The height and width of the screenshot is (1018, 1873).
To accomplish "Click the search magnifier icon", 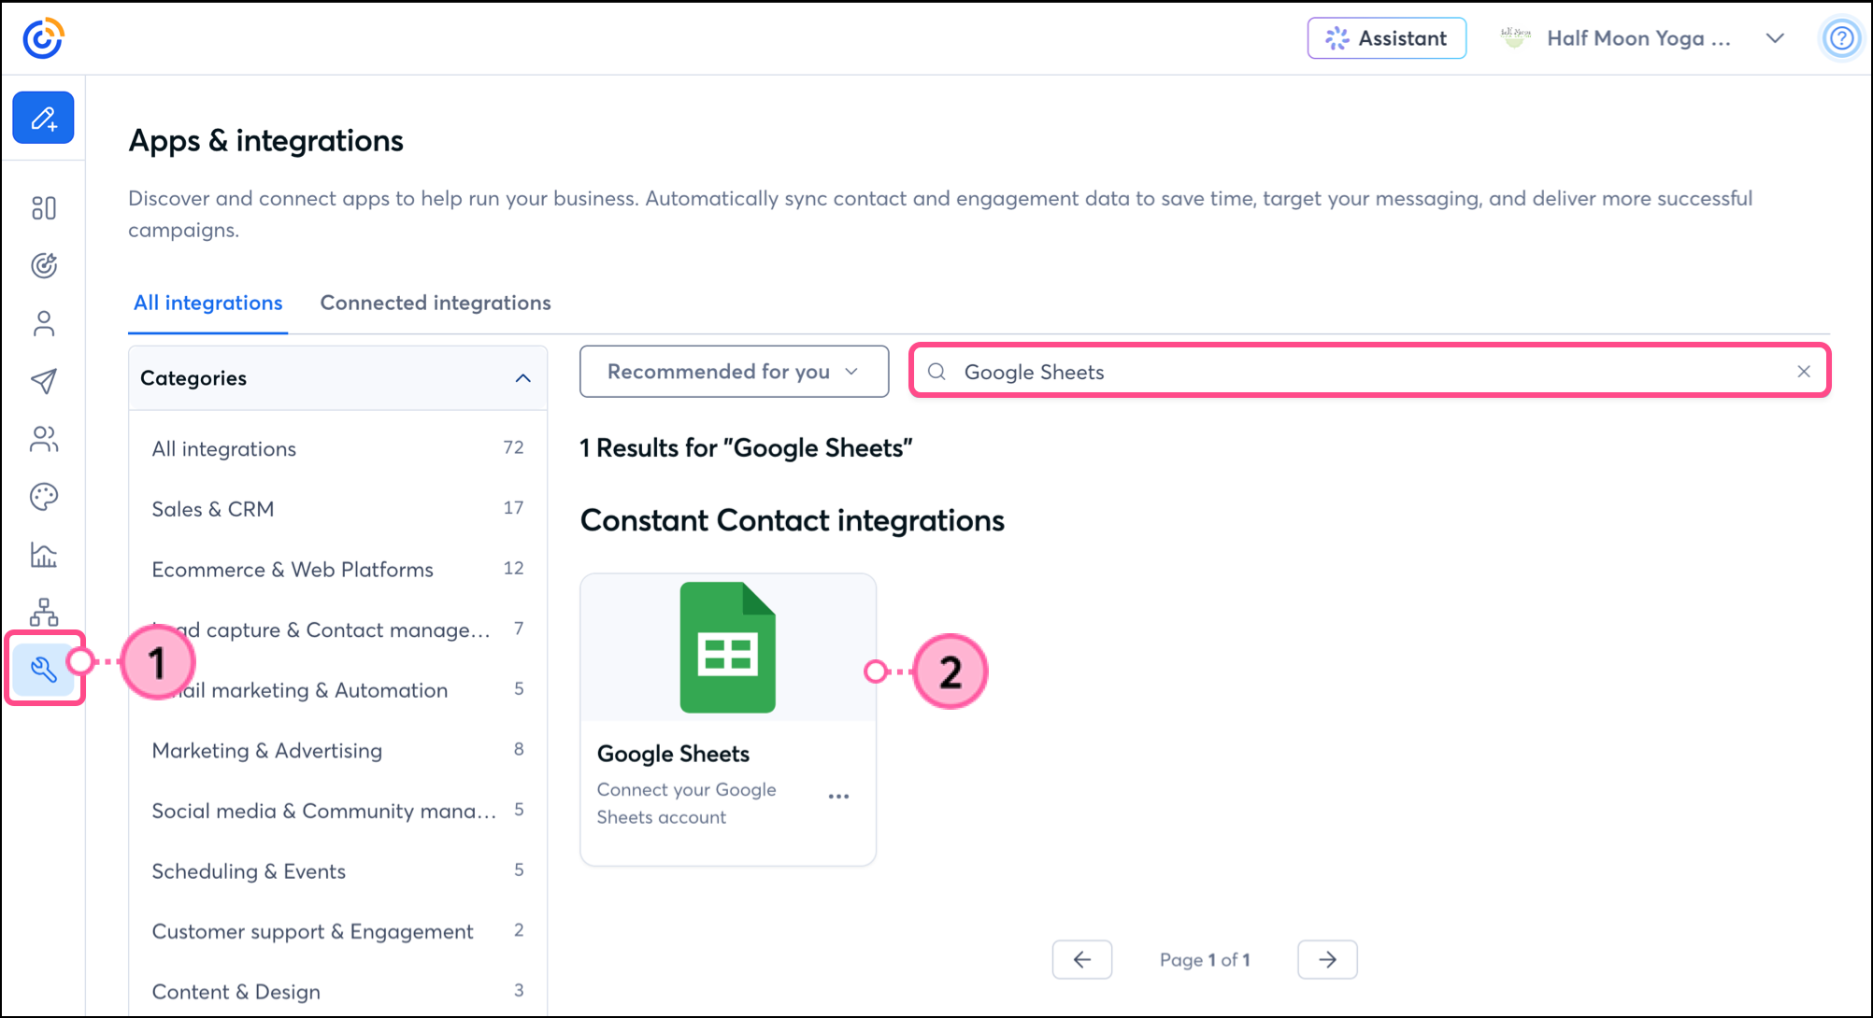I will pos(936,372).
